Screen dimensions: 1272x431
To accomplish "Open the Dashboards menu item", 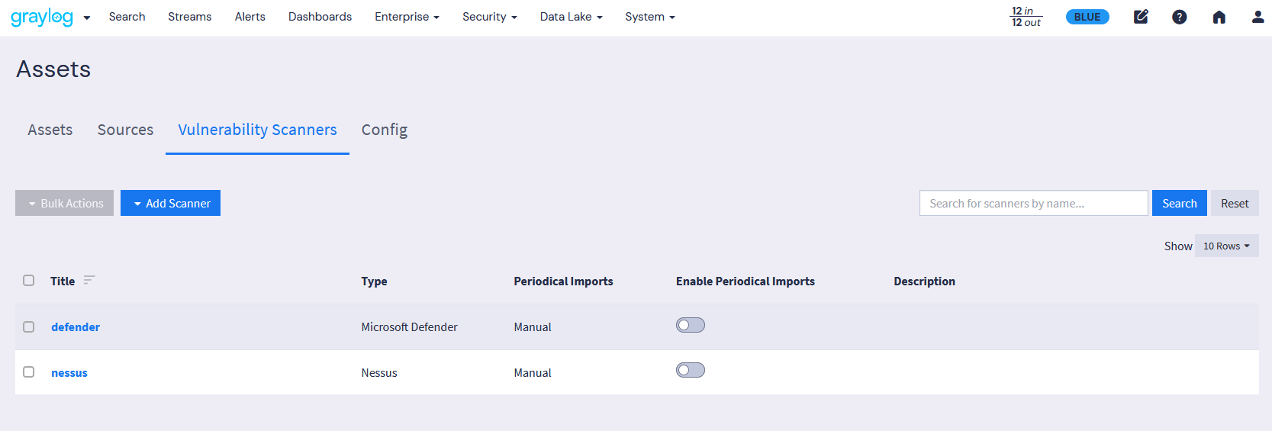I will coord(320,17).
